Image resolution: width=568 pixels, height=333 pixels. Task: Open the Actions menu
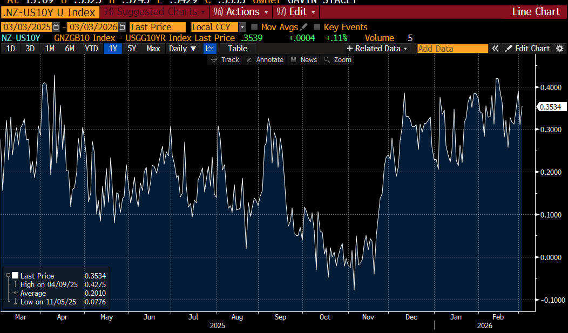[240, 12]
